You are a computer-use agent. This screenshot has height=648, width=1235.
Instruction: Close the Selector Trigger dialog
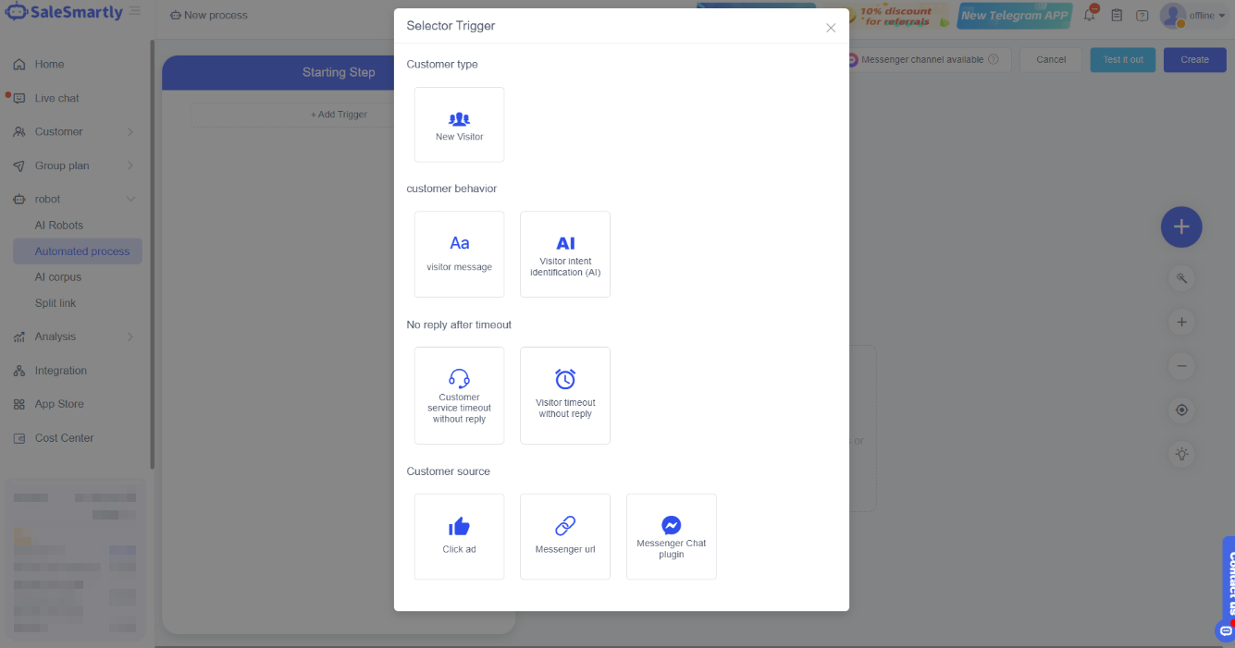click(x=830, y=28)
